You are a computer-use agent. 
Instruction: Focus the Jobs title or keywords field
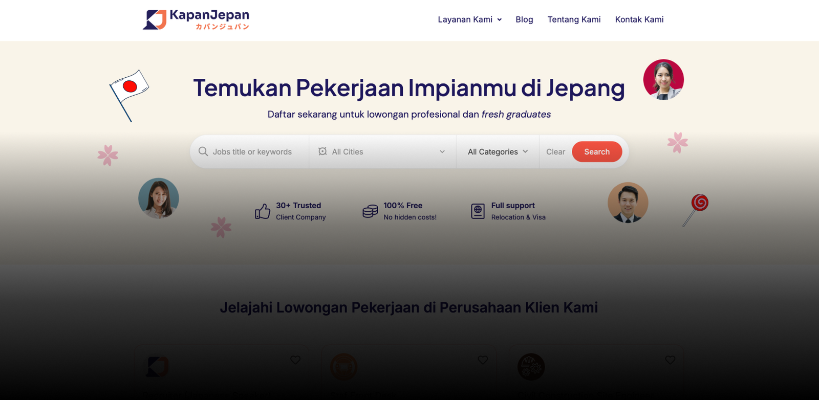point(252,152)
